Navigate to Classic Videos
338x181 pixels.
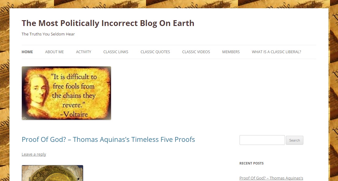(196, 52)
